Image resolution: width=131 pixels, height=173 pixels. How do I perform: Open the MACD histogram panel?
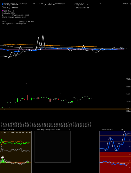pyautogui.click(x=16, y=163)
